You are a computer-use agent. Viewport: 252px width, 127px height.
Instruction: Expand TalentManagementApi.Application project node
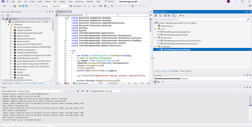158,32
